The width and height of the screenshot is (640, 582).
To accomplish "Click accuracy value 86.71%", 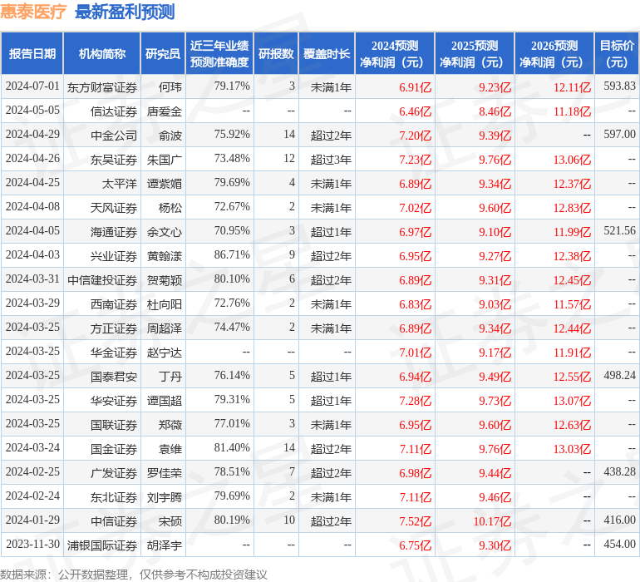I will pyautogui.click(x=232, y=255).
